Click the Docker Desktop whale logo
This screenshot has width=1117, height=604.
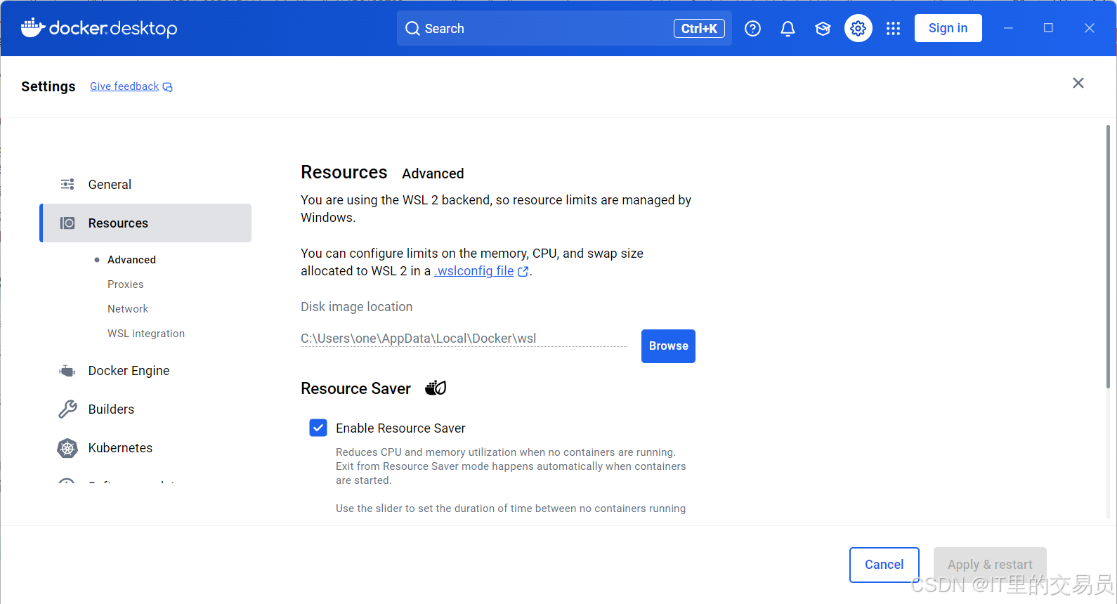[98, 28]
